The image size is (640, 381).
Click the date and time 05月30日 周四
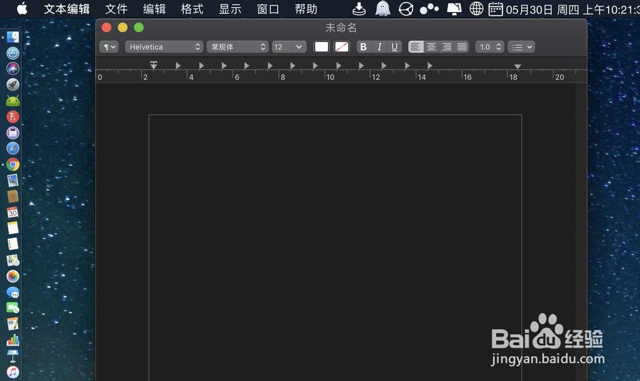[x=573, y=10]
